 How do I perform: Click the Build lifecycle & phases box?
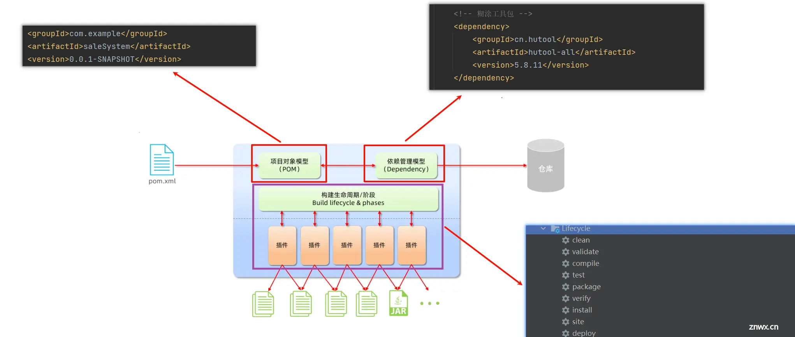(x=348, y=199)
